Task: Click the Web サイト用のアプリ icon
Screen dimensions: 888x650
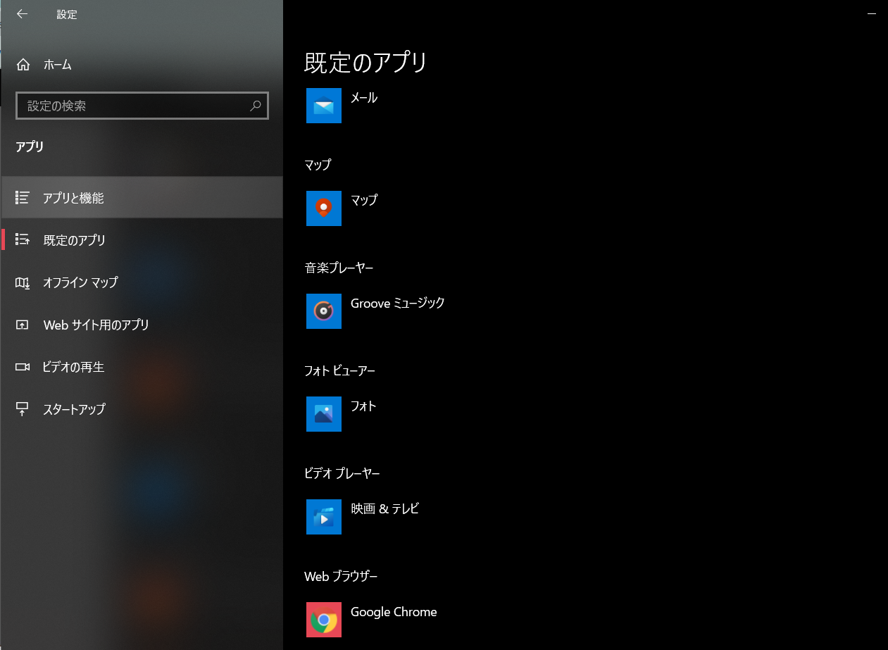Action: (22, 325)
